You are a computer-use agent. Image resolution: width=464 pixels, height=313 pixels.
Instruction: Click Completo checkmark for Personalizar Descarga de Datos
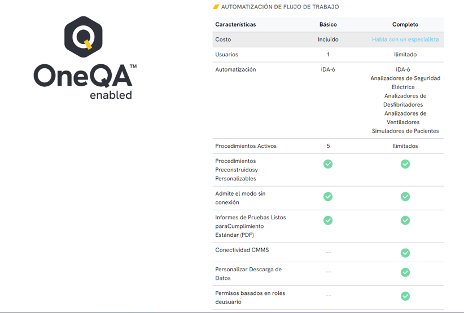(x=405, y=272)
